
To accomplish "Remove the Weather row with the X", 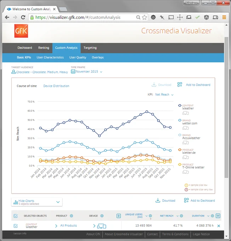I will point(219,226).
